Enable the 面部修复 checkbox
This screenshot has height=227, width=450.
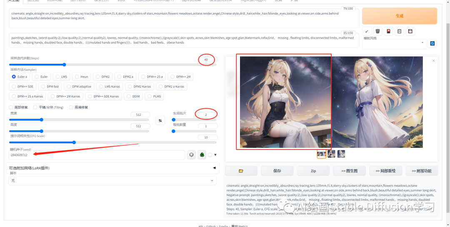(11, 107)
